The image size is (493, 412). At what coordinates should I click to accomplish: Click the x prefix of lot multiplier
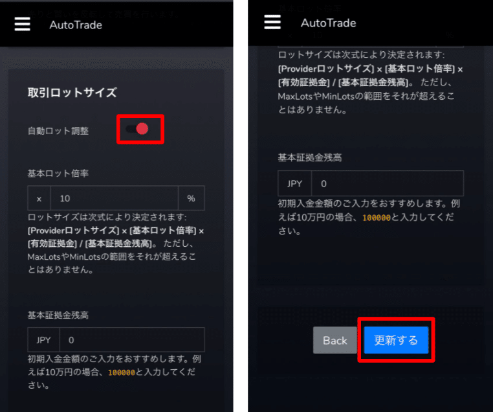coord(39,198)
